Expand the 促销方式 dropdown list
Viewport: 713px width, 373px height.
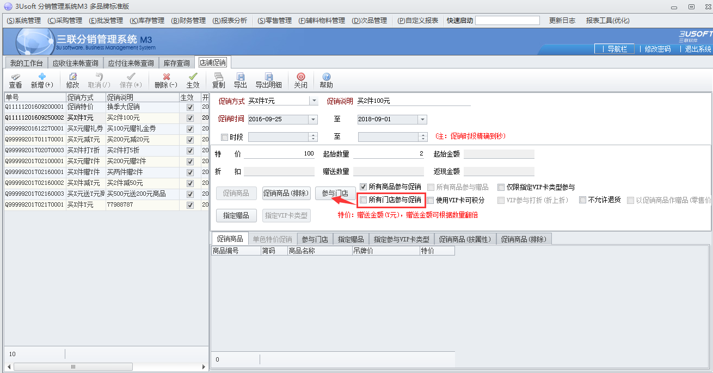pyautogui.click(x=314, y=101)
